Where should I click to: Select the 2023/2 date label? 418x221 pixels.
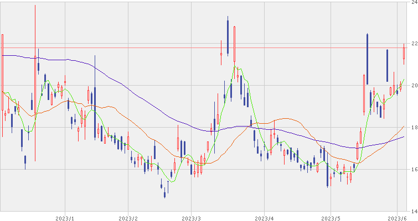coord(128,218)
